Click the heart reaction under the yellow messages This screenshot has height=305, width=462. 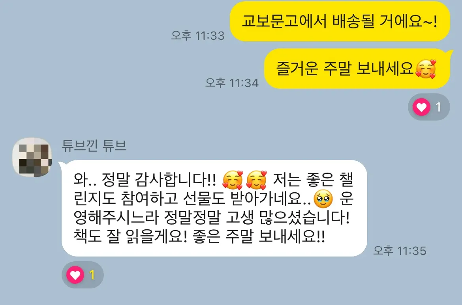pyautogui.click(x=421, y=107)
